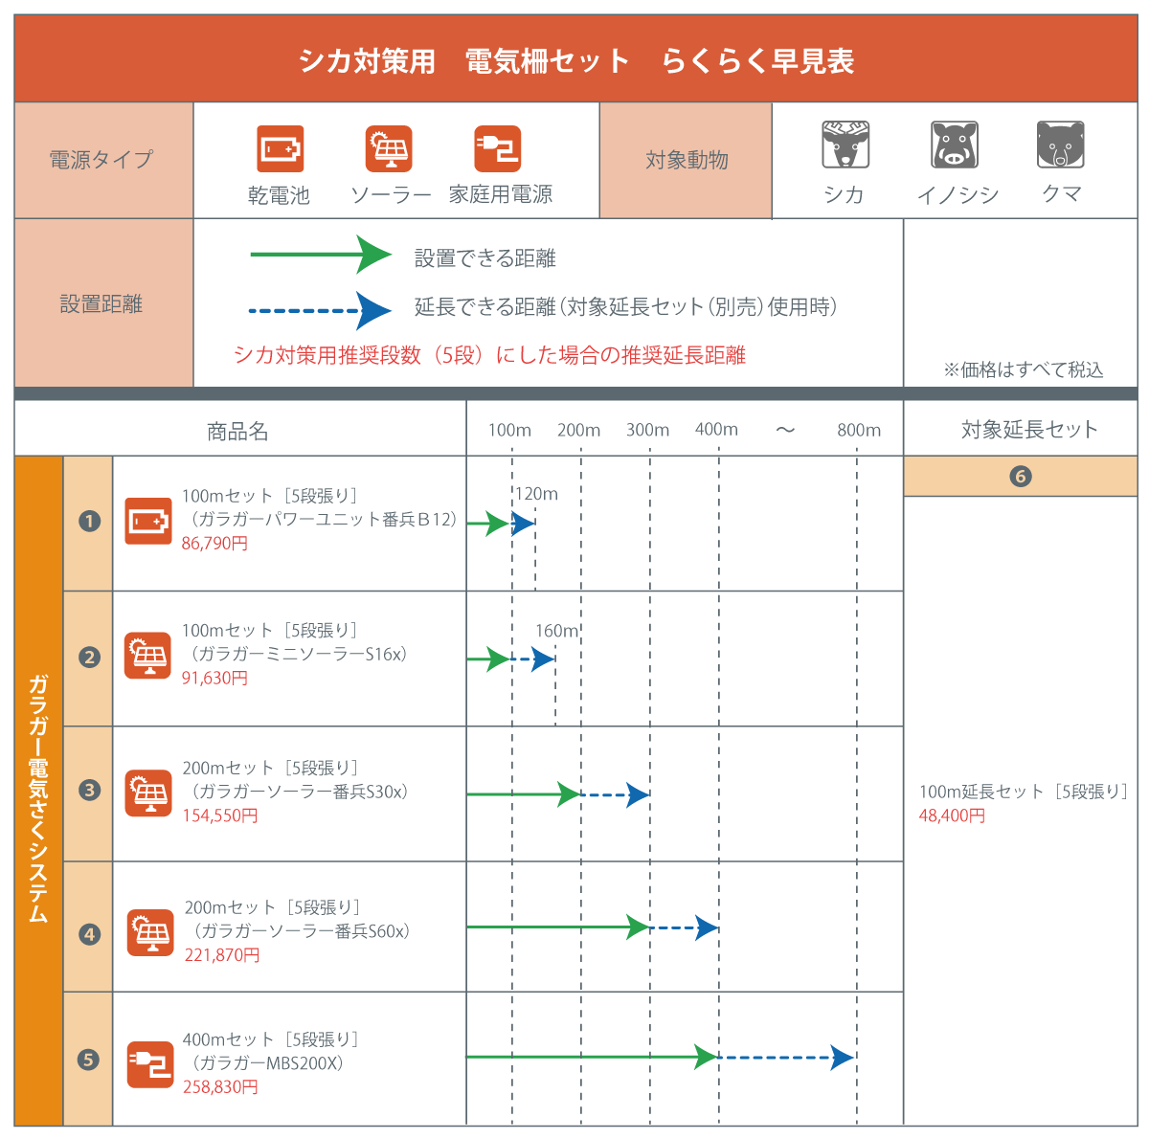1149x1139 pixels.
Task: Click the dry battery icon in the legend
Action: click(281, 149)
